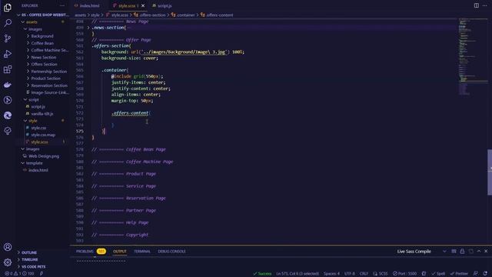Open the Run and Debug view
This screenshot has height=277, width=492.
click(x=8, y=54)
